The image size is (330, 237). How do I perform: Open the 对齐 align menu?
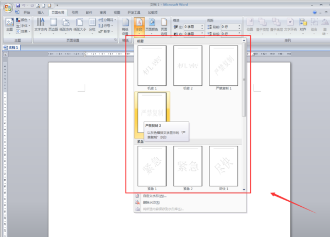pos(303,26)
